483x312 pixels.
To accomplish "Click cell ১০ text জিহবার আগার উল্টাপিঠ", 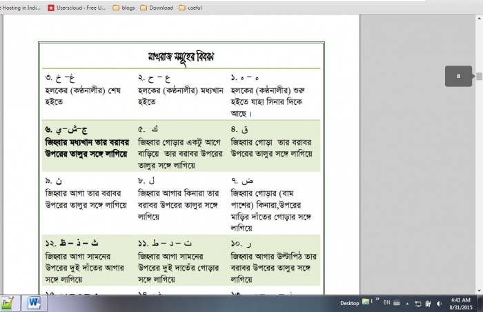I will pyautogui.click(x=273, y=268).
